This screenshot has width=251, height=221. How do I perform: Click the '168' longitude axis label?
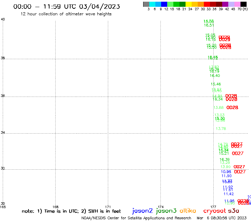pos(55,207)
